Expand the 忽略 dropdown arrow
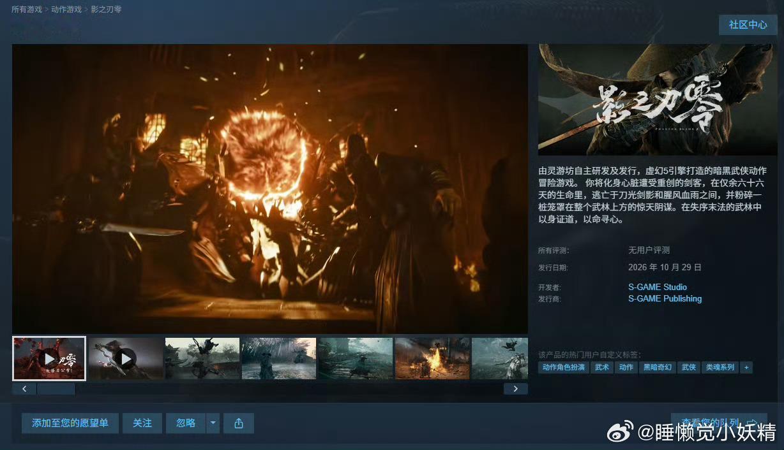 [213, 423]
